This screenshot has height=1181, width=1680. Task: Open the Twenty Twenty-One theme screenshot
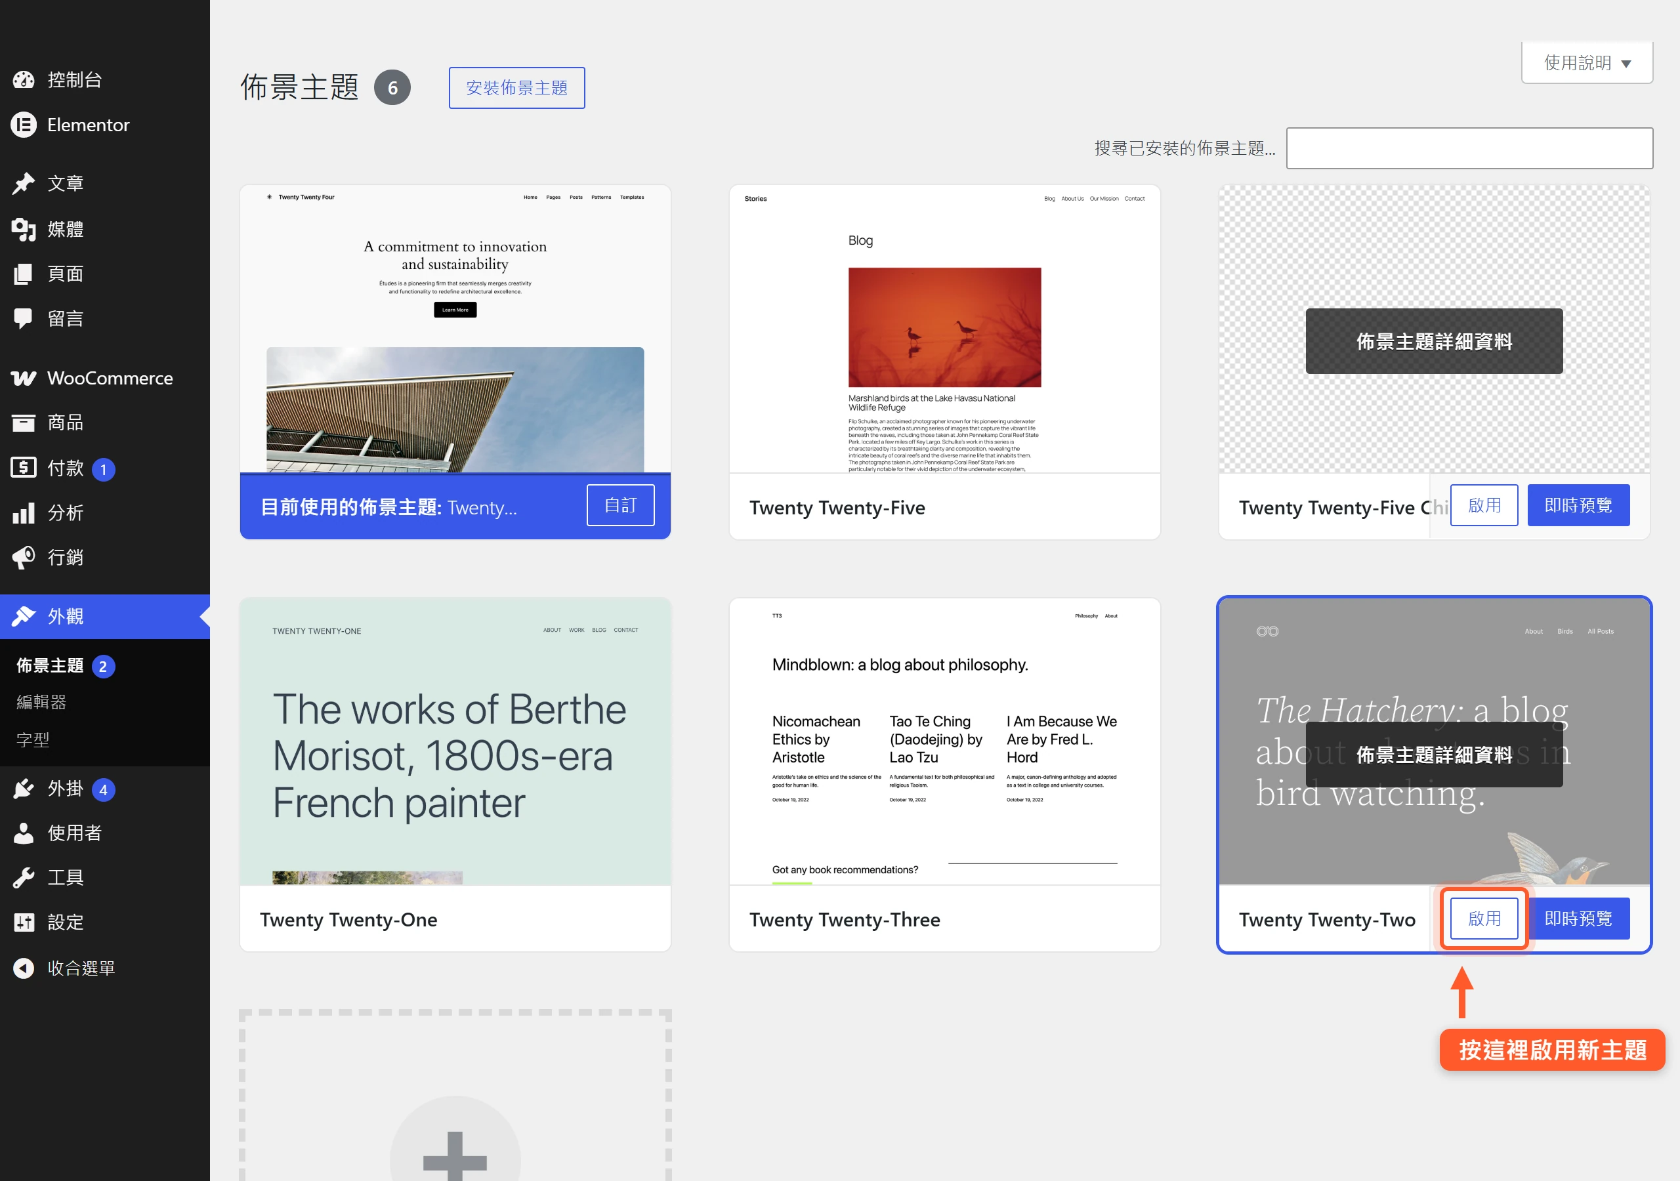pyautogui.click(x=455, y=742)
